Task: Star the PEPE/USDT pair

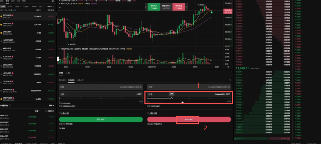Action: (1, 91)
